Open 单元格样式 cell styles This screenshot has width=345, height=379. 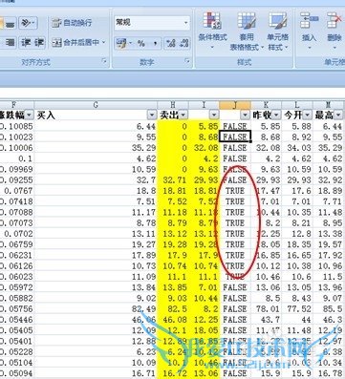coord(277,31)
